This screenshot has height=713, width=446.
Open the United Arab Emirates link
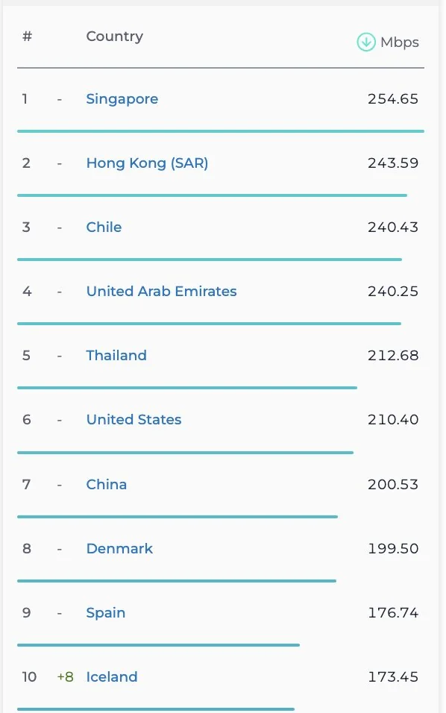point(161,291)
